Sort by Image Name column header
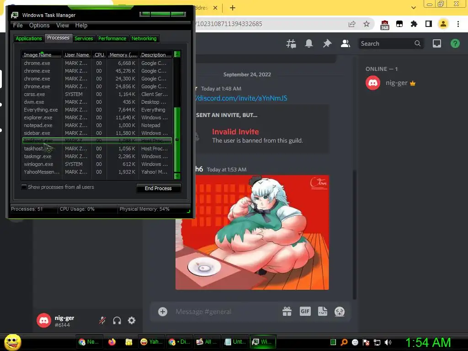This screenshot has width=468, height=351. (x=42, y=55)
